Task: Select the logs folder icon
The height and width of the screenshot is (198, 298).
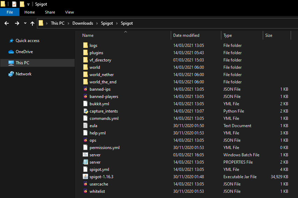Action: (x=85, y=45)
